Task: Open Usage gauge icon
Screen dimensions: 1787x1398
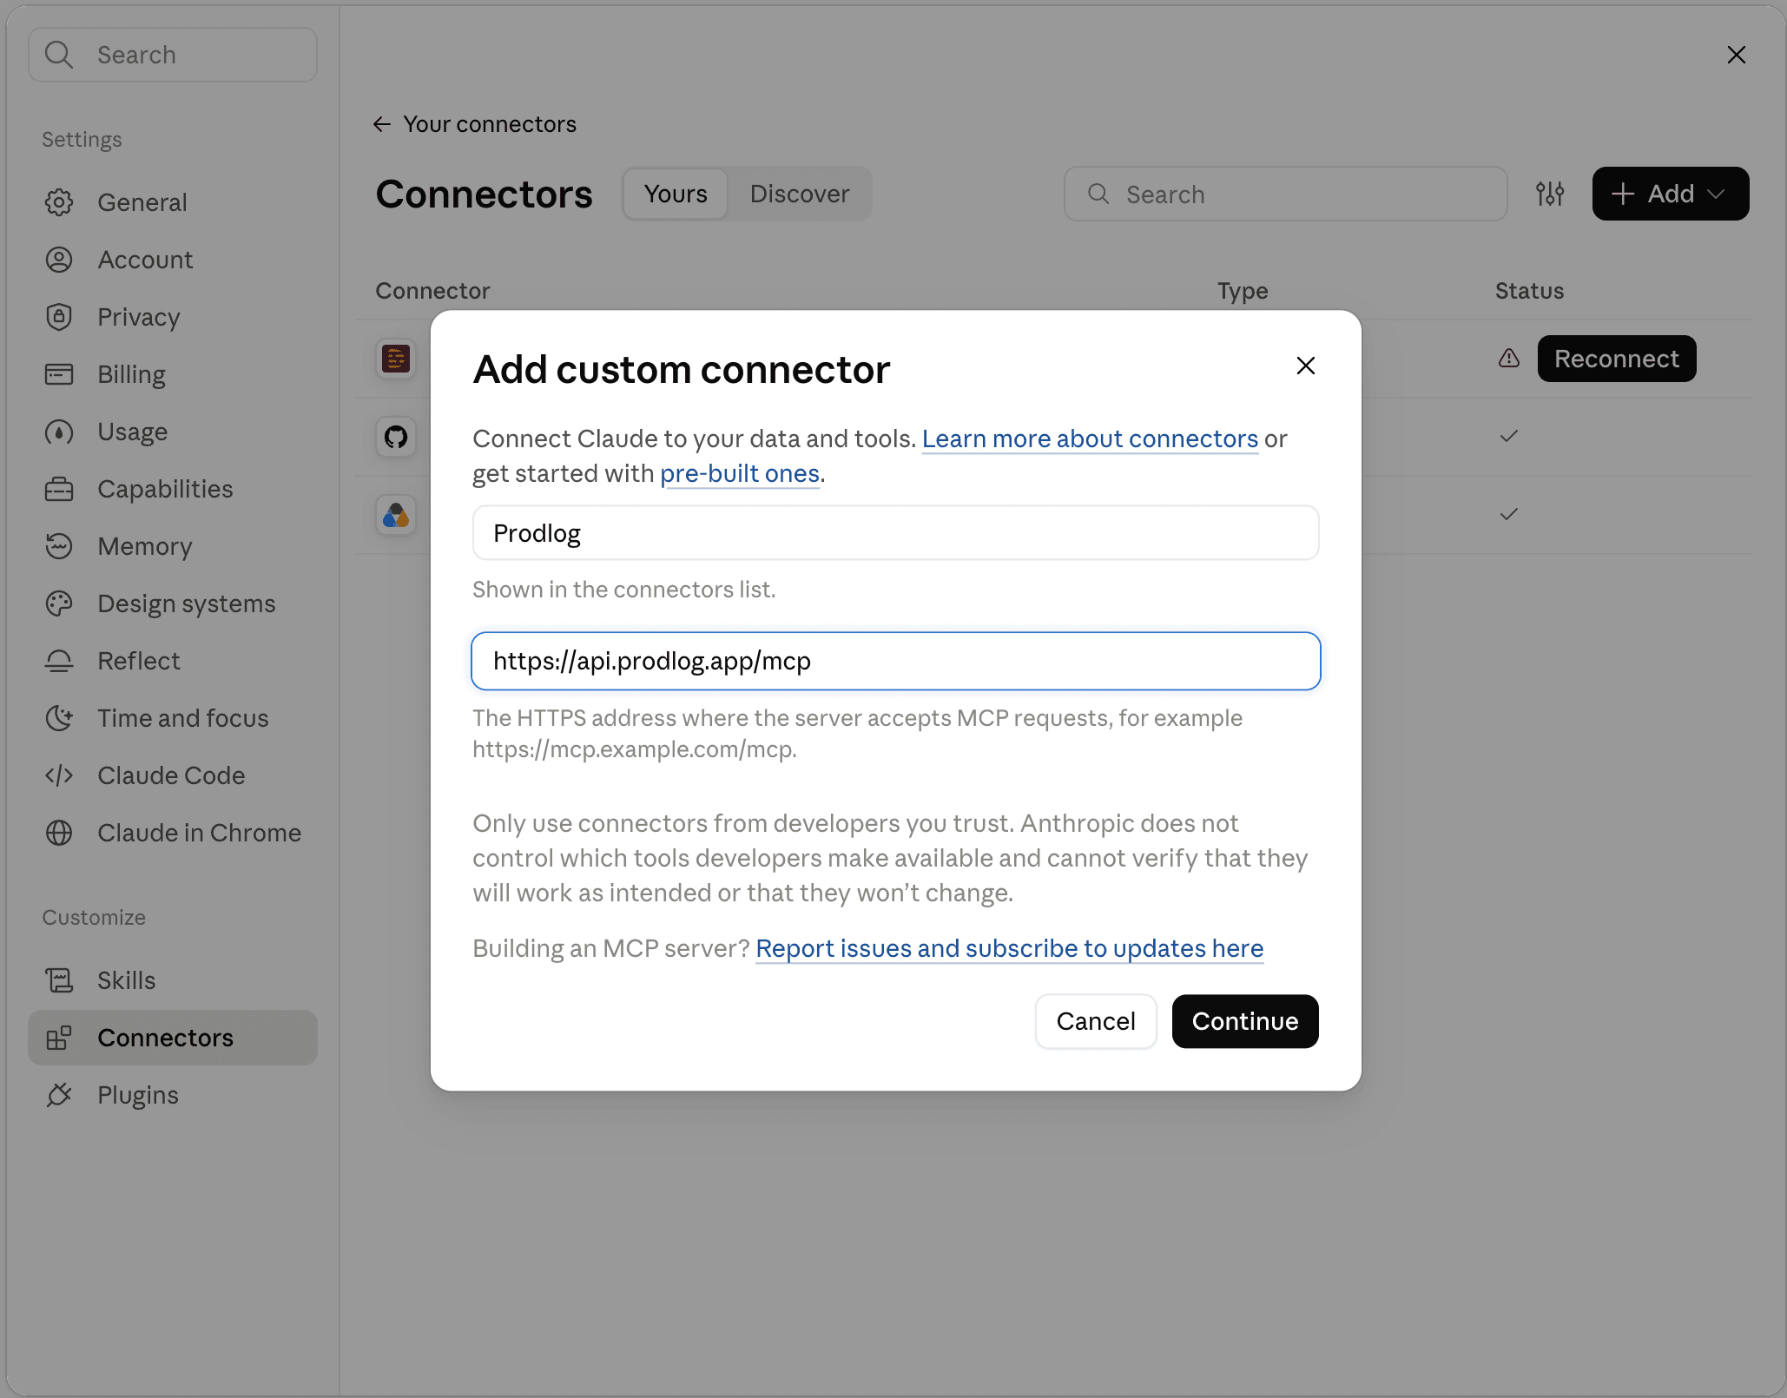Action: (59, 432)
